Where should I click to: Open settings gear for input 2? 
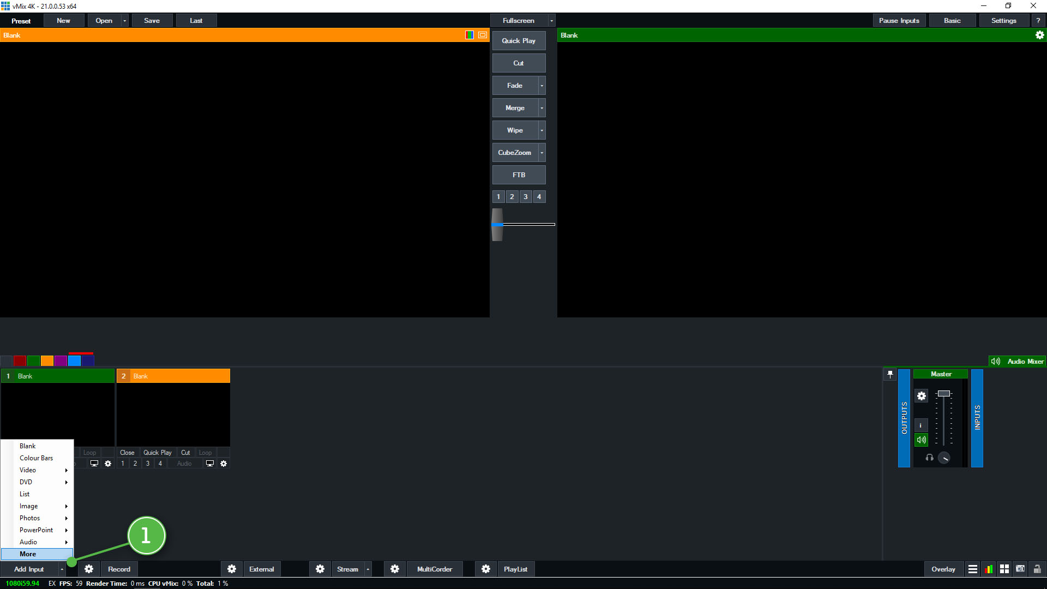point(224,464)
